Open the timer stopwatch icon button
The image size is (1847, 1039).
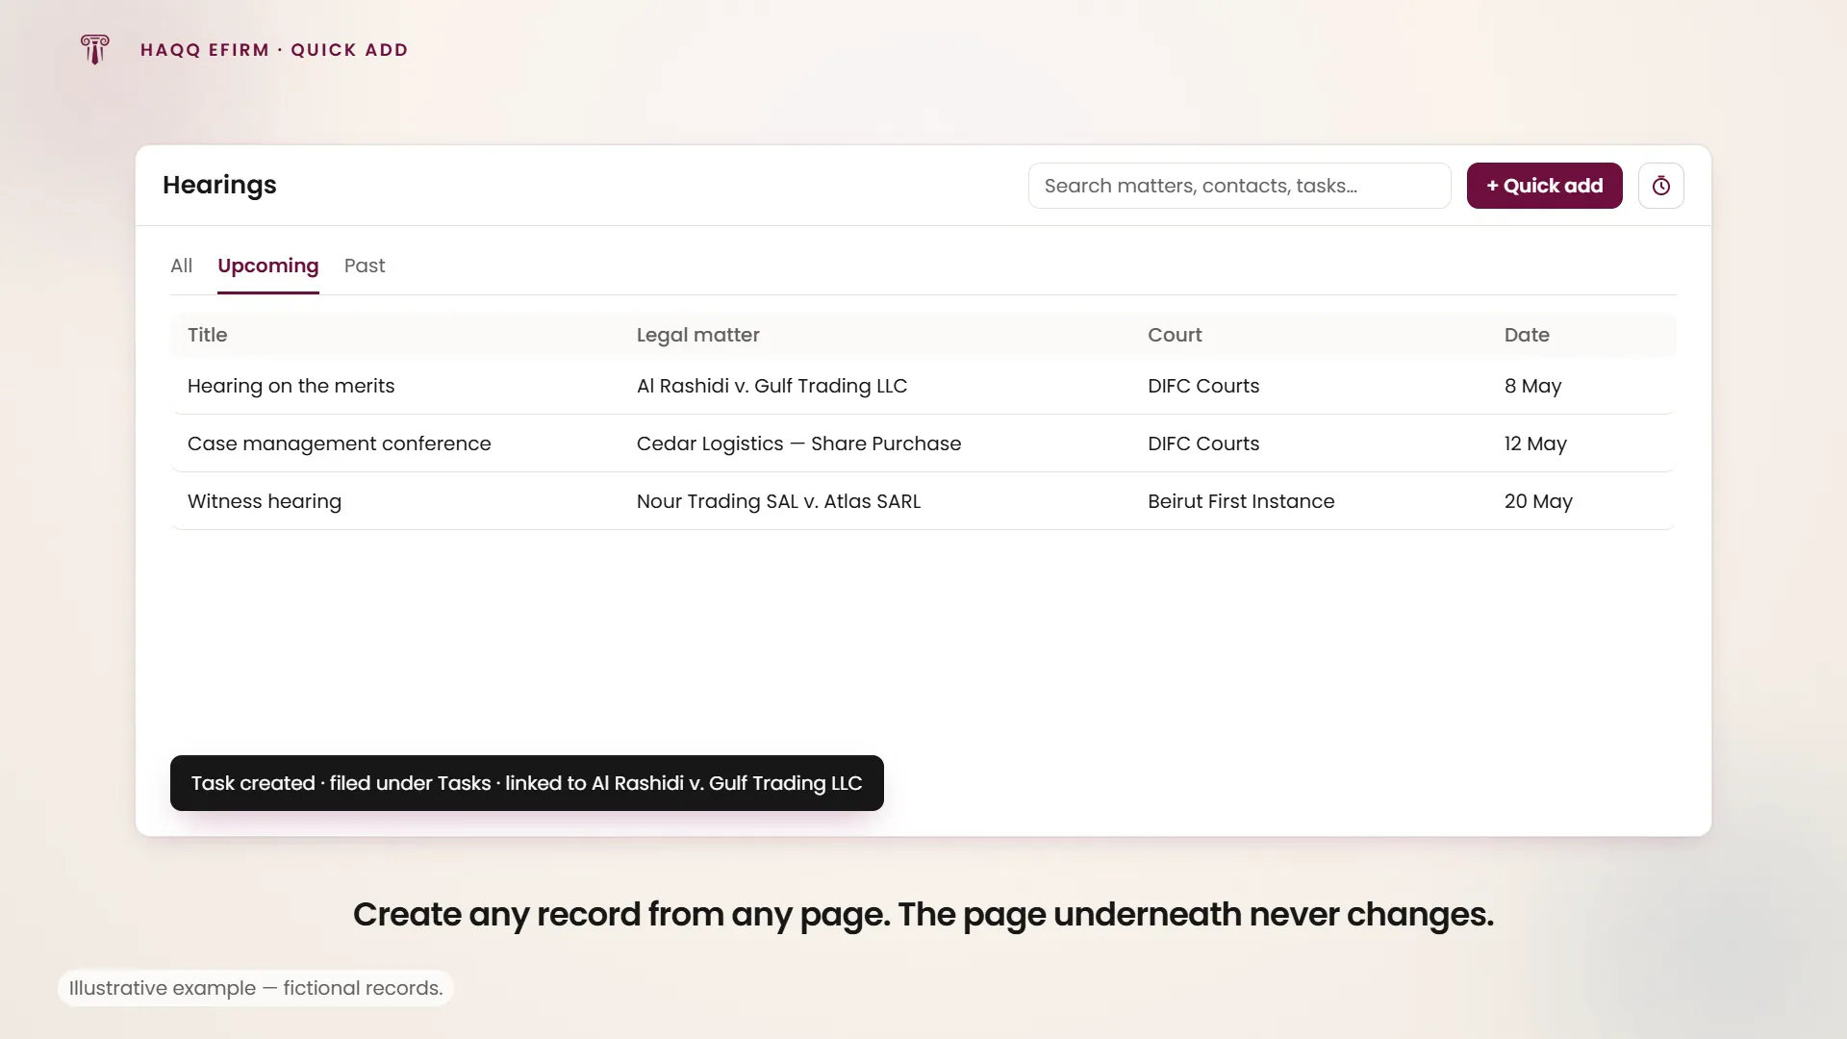point(1660,186)
